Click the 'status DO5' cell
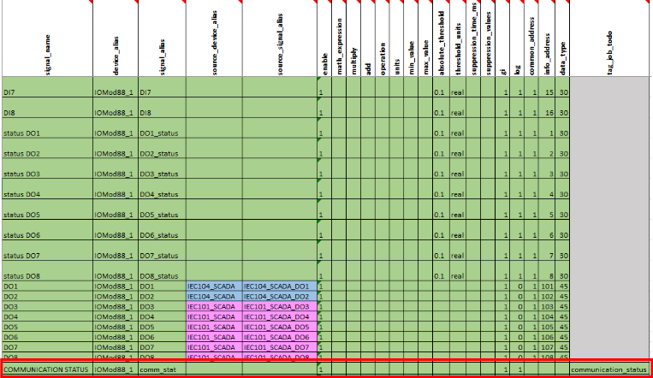Image resolution: width=653 pixels, height=378 pixels. pos(47,210)
